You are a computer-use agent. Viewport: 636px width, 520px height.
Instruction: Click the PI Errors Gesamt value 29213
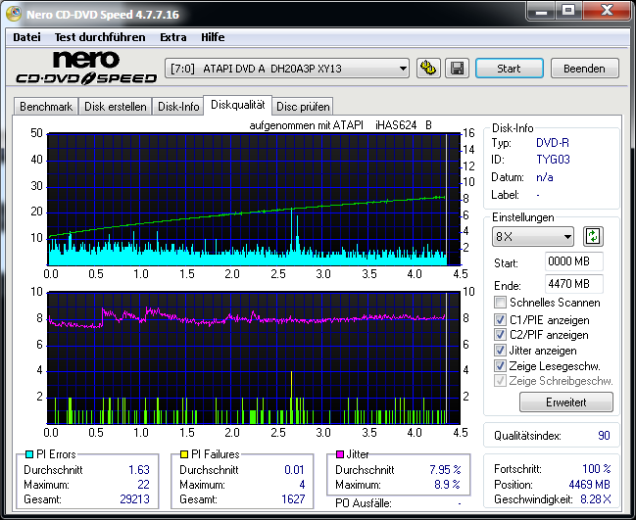pyautogui.click(x=134, y=498)
